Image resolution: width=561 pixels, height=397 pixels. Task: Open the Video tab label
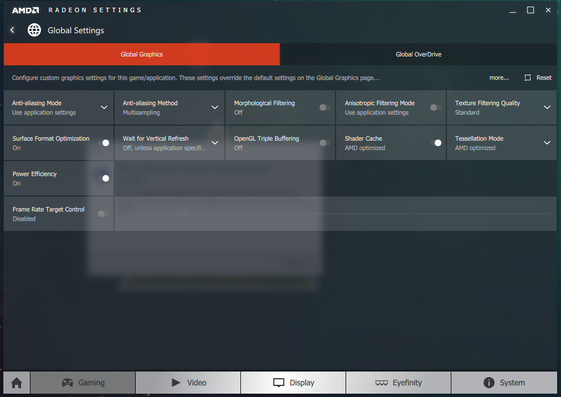197,383
